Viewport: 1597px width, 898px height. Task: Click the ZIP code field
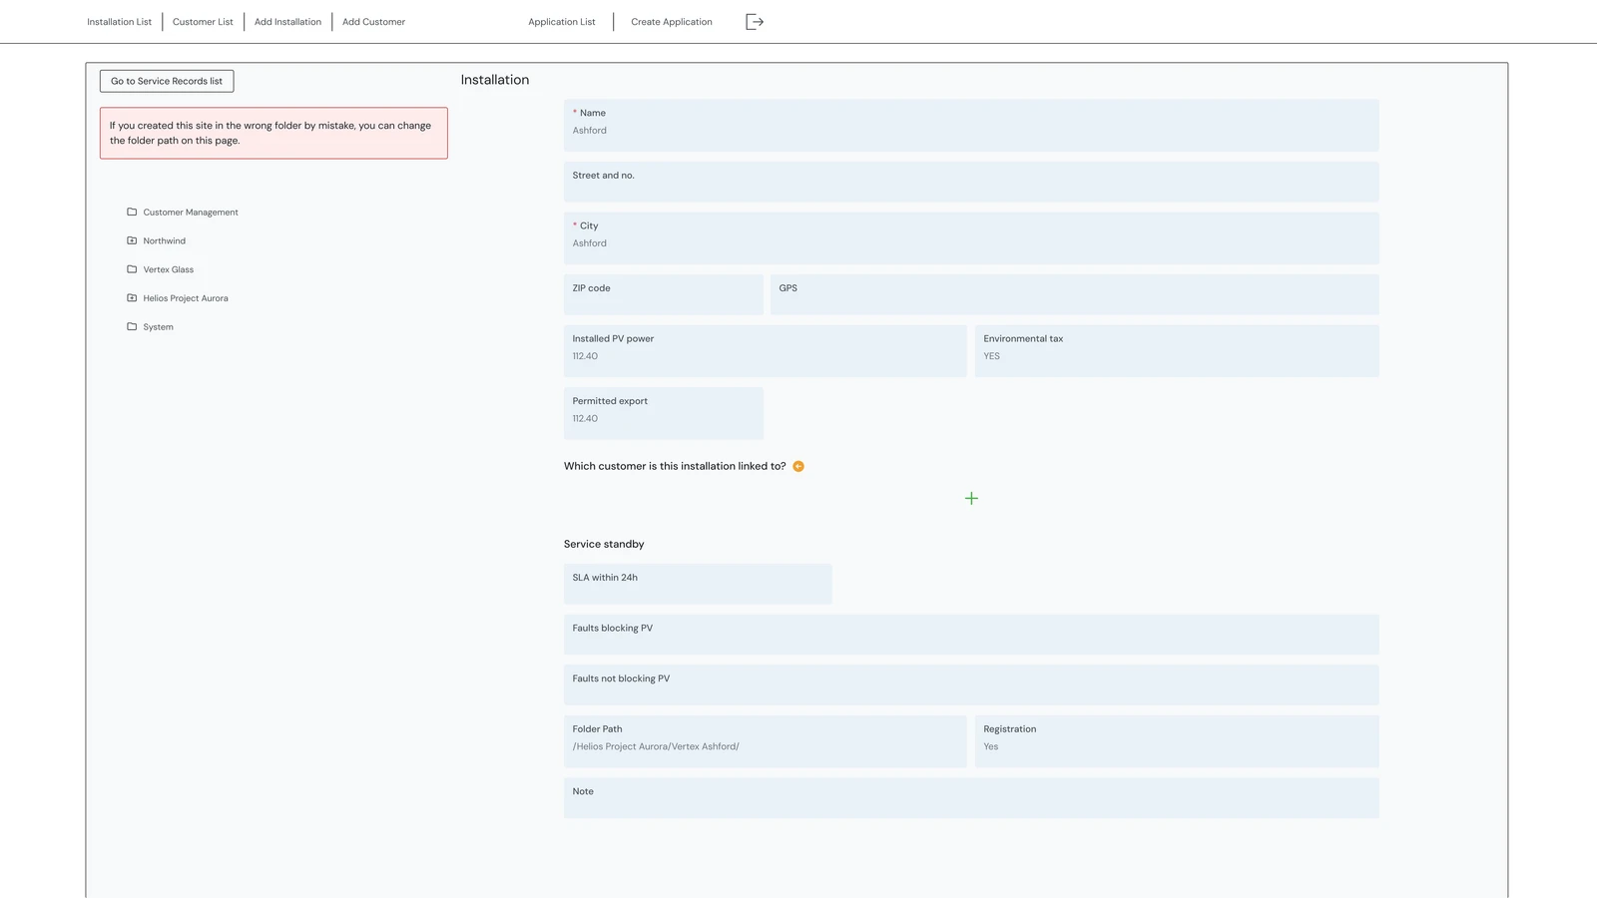[664, 294]
